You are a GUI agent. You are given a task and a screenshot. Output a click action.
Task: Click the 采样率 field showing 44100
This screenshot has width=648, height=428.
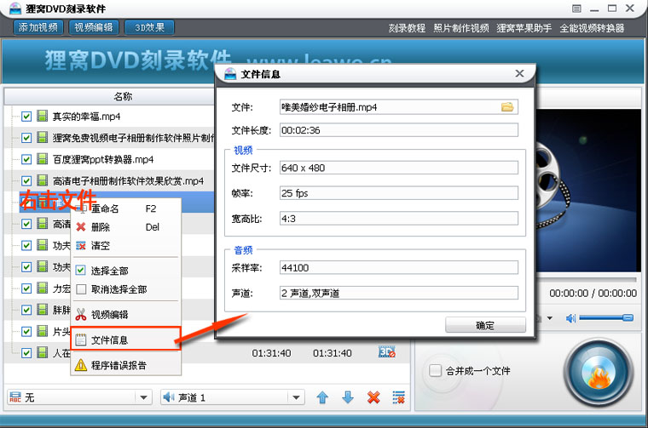pyautogui.click(x=399, y=267)
